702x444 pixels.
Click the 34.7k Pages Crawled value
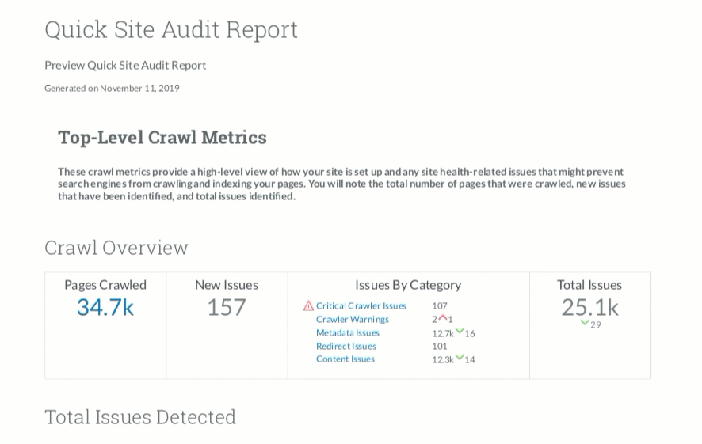[105, 307]
